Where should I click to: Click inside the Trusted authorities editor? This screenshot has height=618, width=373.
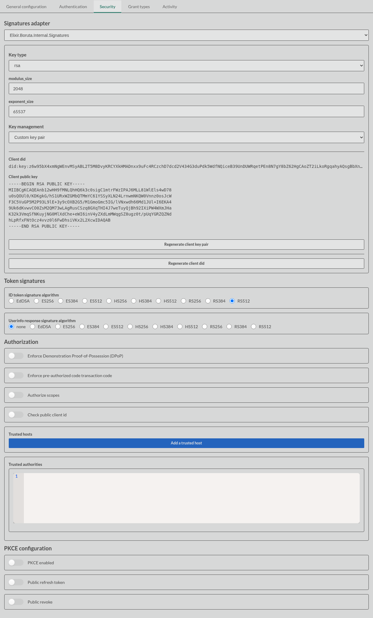(x=191, y=498)
